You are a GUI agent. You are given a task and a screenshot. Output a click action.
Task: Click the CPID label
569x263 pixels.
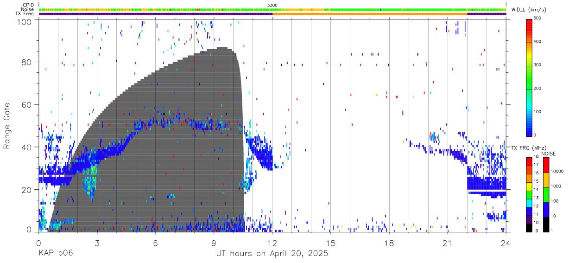28,5
